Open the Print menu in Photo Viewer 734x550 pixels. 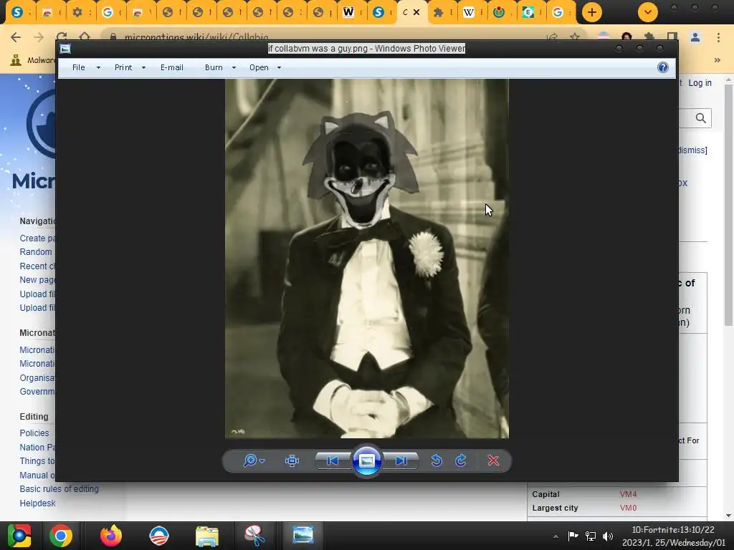(123, 67)
